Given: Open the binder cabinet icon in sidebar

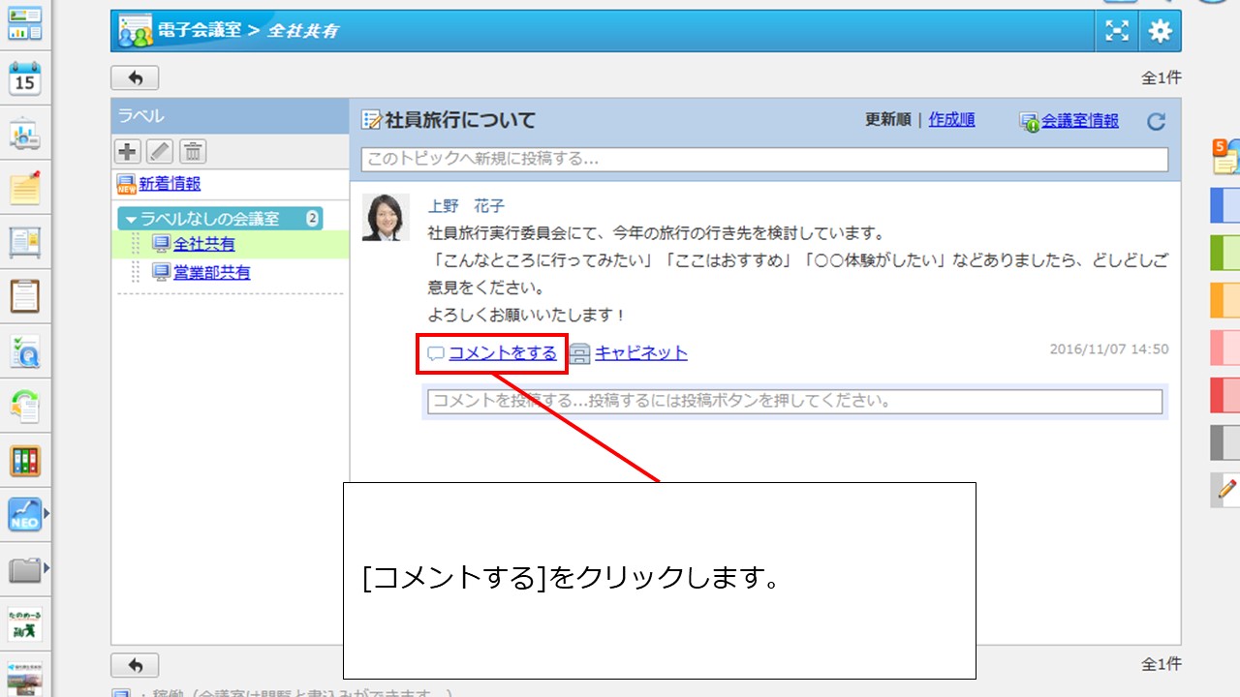Looking at the screenshot, I should click(24, 460).
